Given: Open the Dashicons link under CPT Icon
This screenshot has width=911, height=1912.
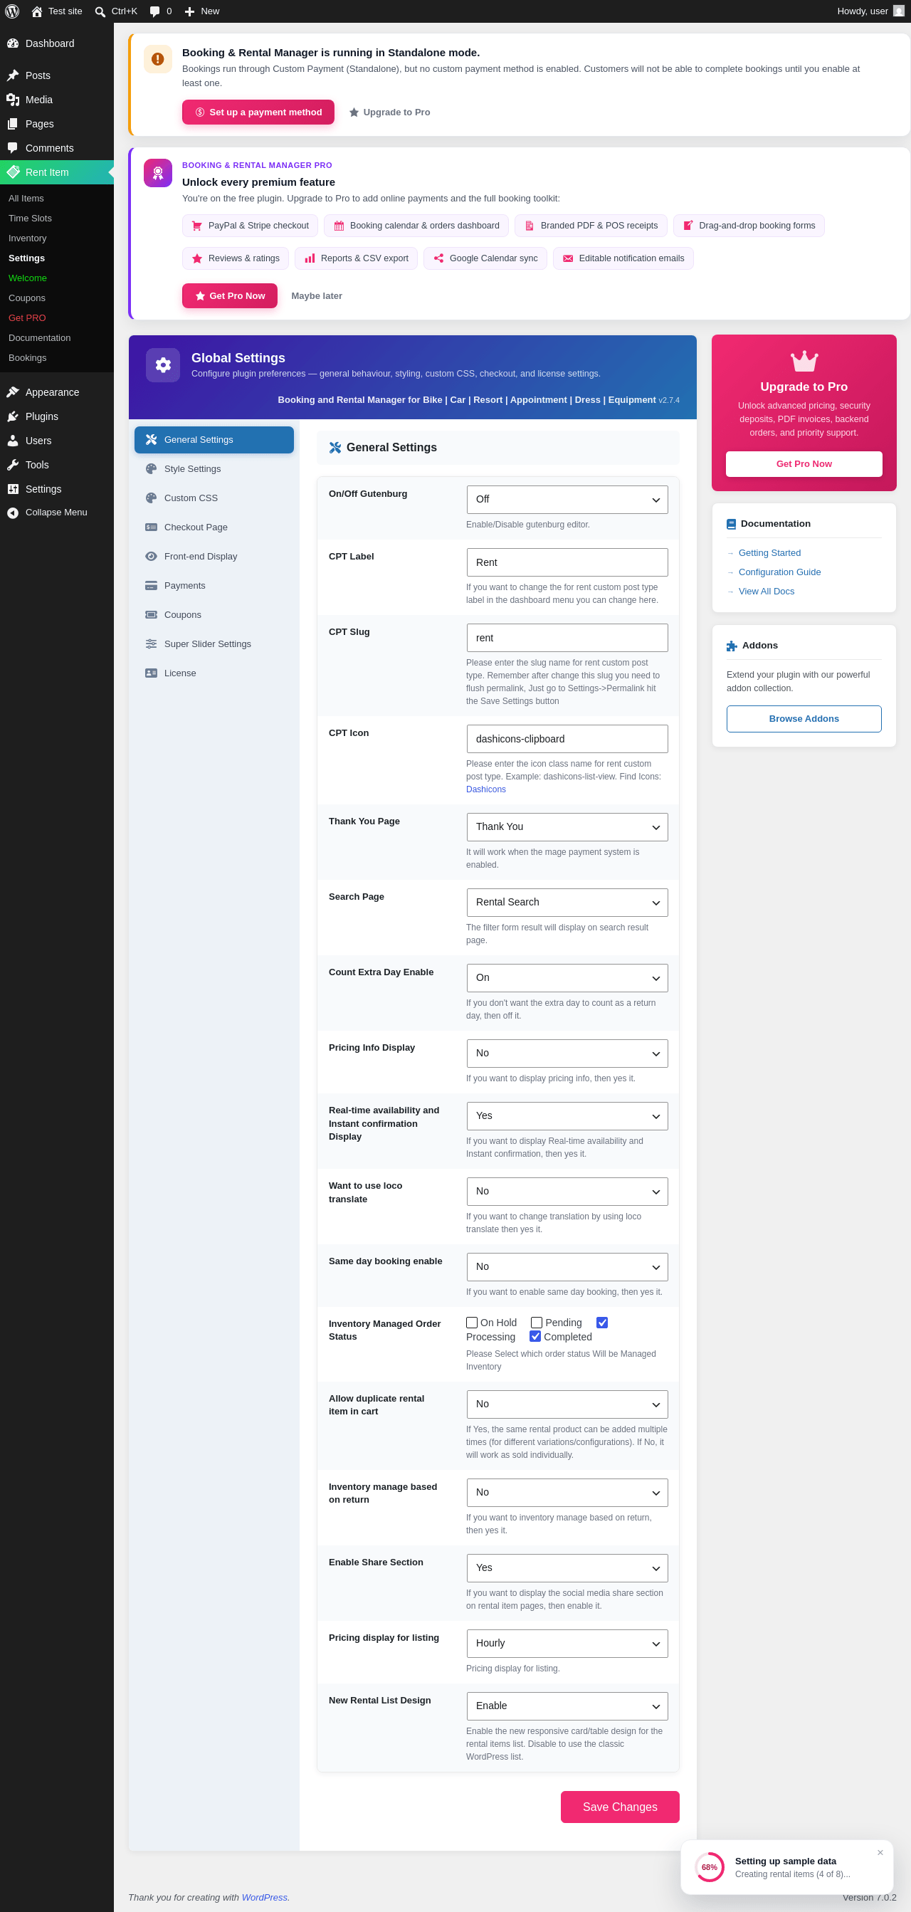Looking at the screenshot, I should pos(486,789).
